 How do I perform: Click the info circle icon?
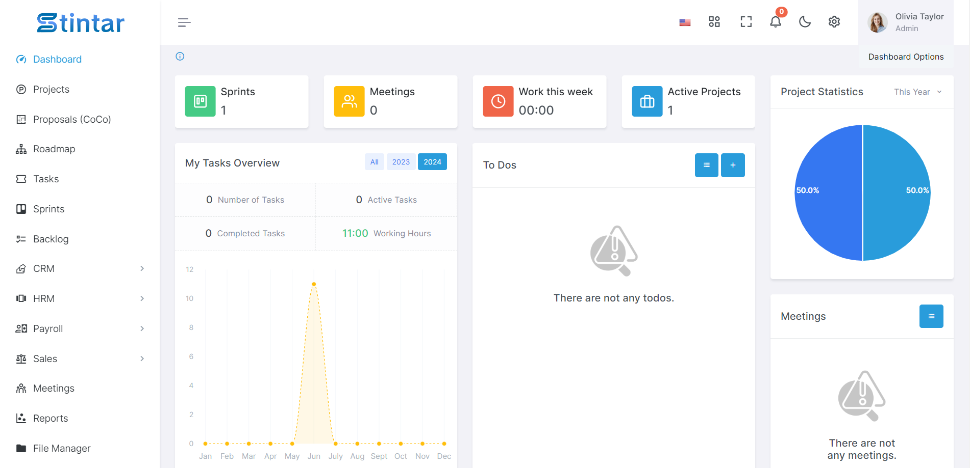point(180,57)
